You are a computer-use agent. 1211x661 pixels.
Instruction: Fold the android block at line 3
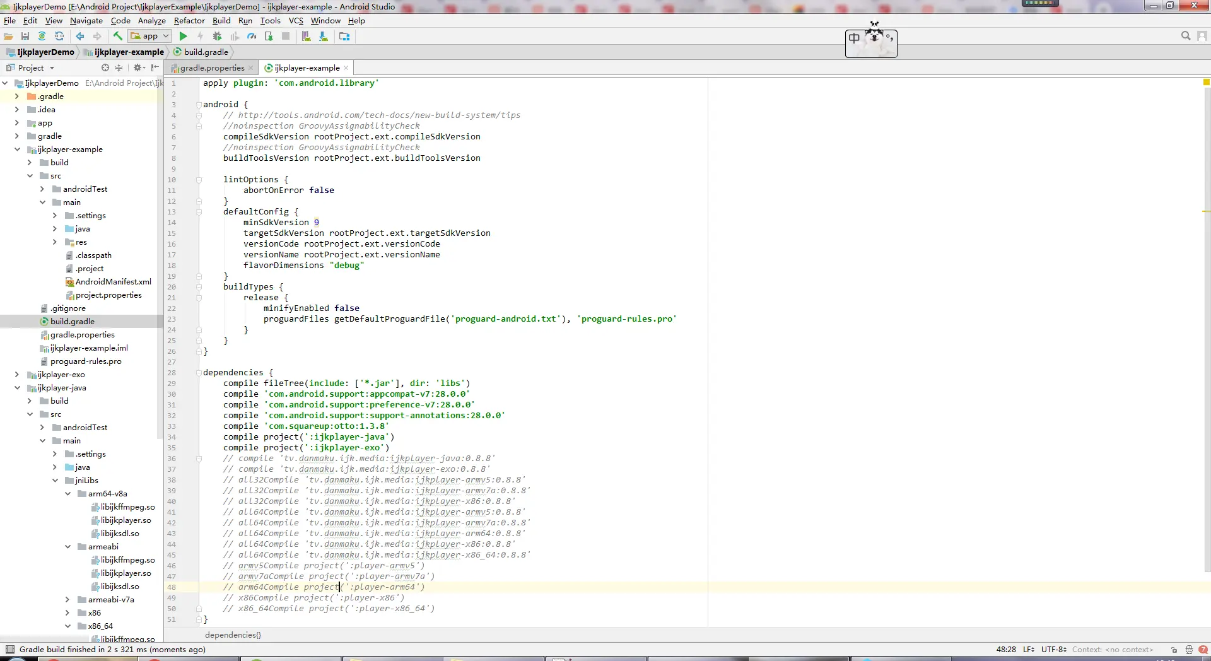pyautogui.click(x=199, y=105)
